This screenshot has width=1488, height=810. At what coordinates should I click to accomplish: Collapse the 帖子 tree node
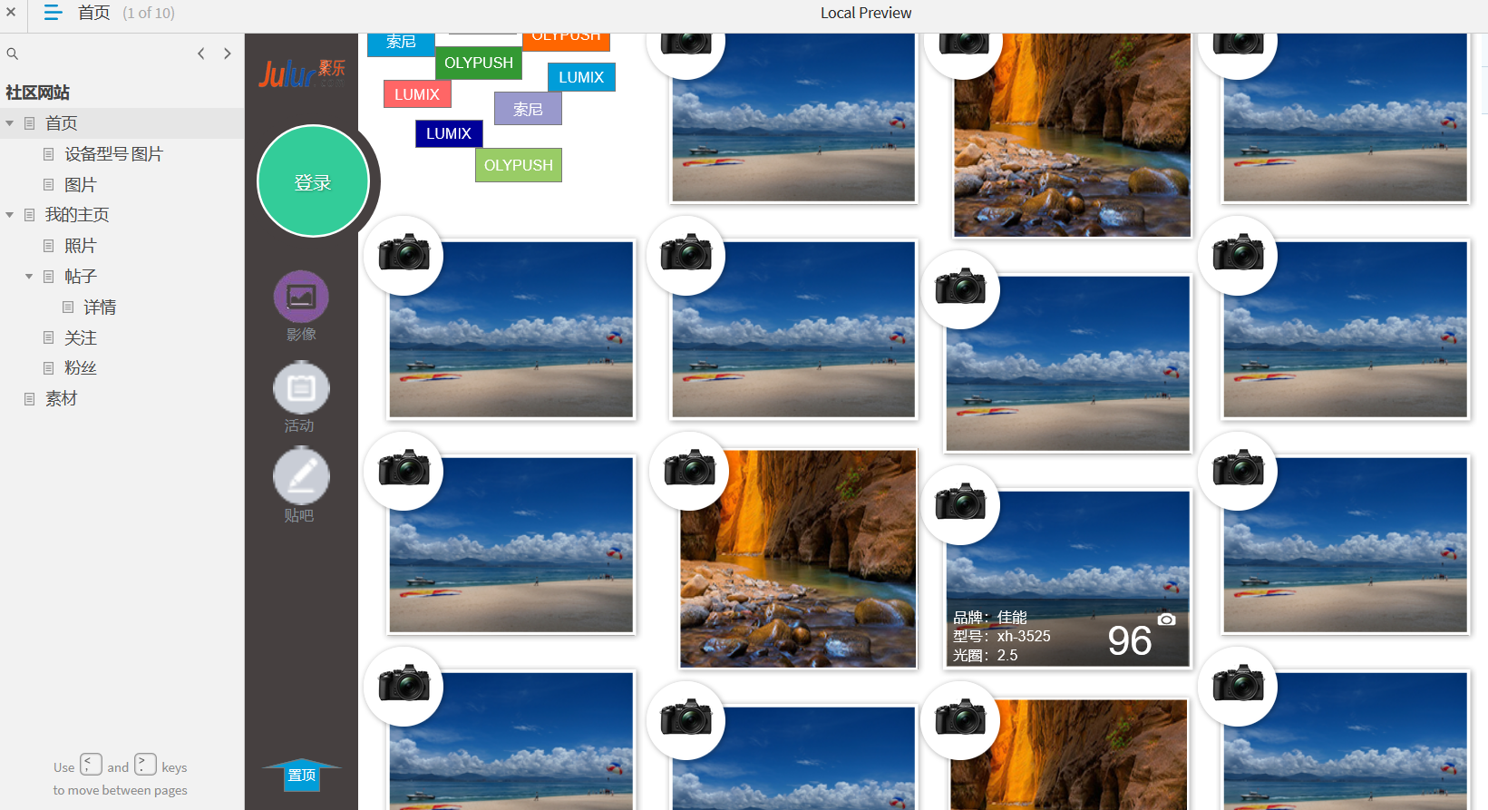tap(29, 277)
